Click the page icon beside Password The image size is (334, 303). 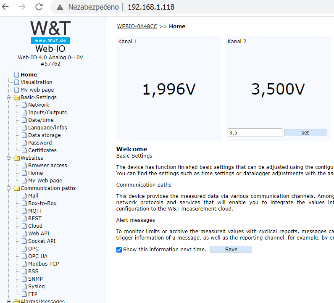point(24,143)
